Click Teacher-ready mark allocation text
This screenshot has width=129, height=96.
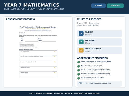click(x=93, y=78)
